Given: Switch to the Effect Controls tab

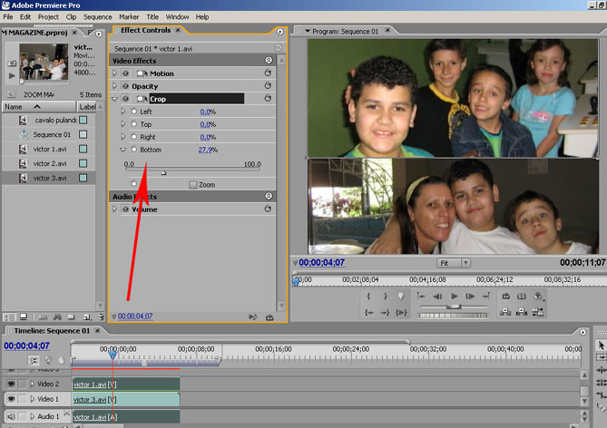Looking at the screenshot, I should pyautogui.click(x=145, y=31).
